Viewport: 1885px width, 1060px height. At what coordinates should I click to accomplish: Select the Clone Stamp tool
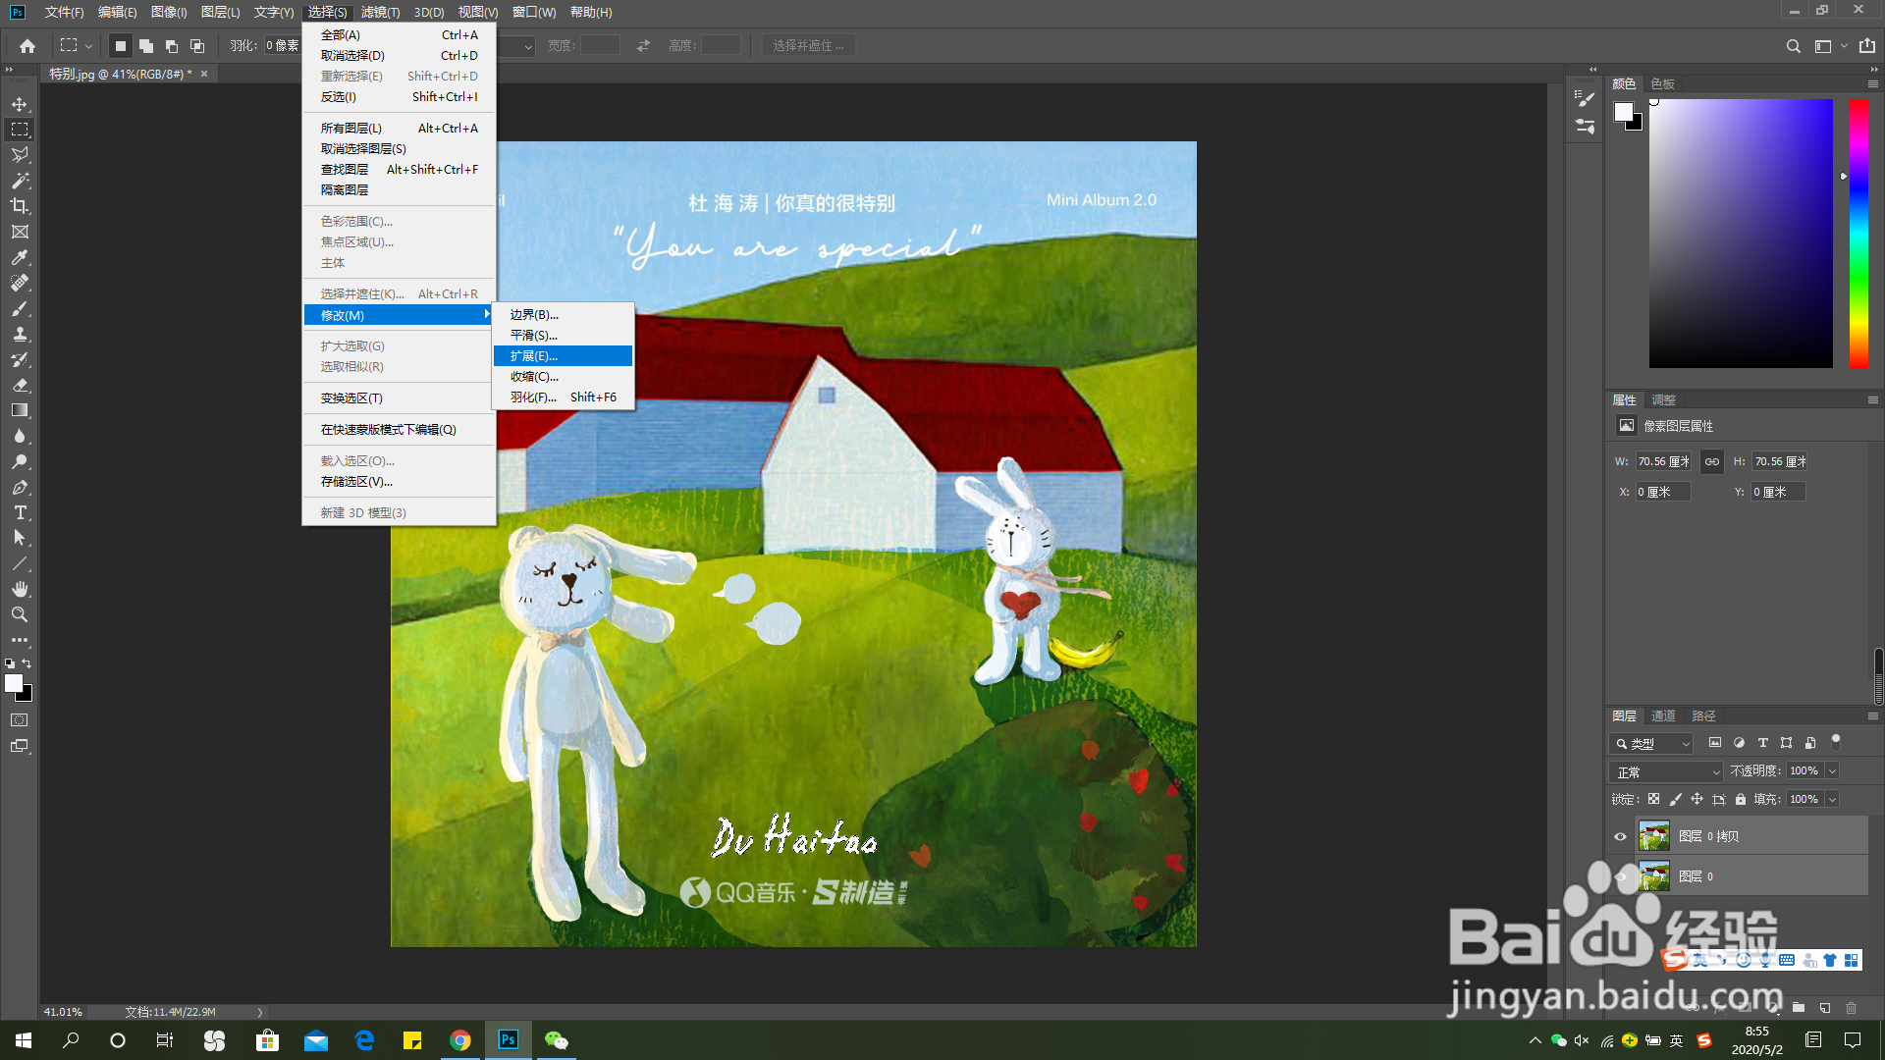click(x=20, y=334)
